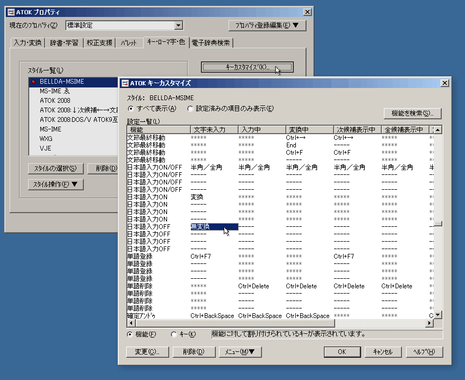Click ヘルプ(H) button
The width and height of the screenshot is (465, 380).
click(x=424, y=352)
